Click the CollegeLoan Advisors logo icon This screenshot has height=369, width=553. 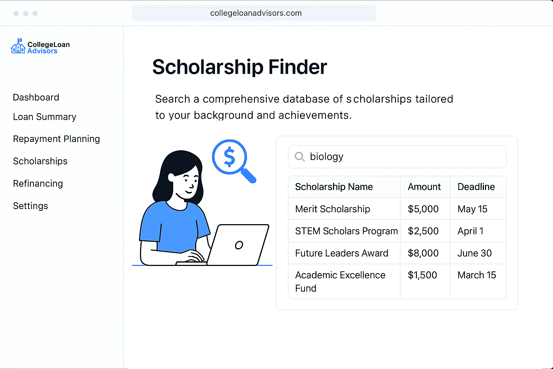(18, 46)
